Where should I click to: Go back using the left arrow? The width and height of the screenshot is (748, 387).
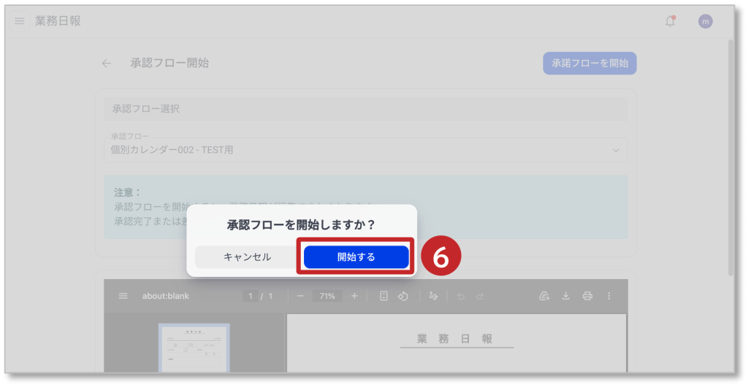(107, 63)
